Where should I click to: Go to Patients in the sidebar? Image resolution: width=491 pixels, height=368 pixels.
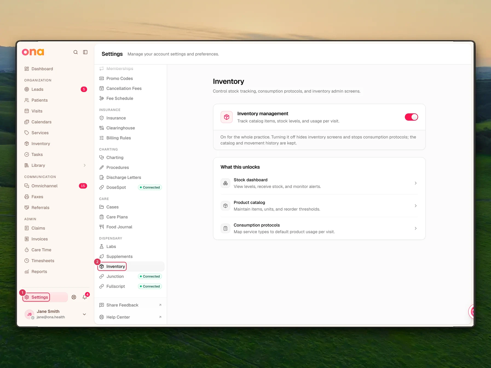pyautogui.click(x=56, y=100)
